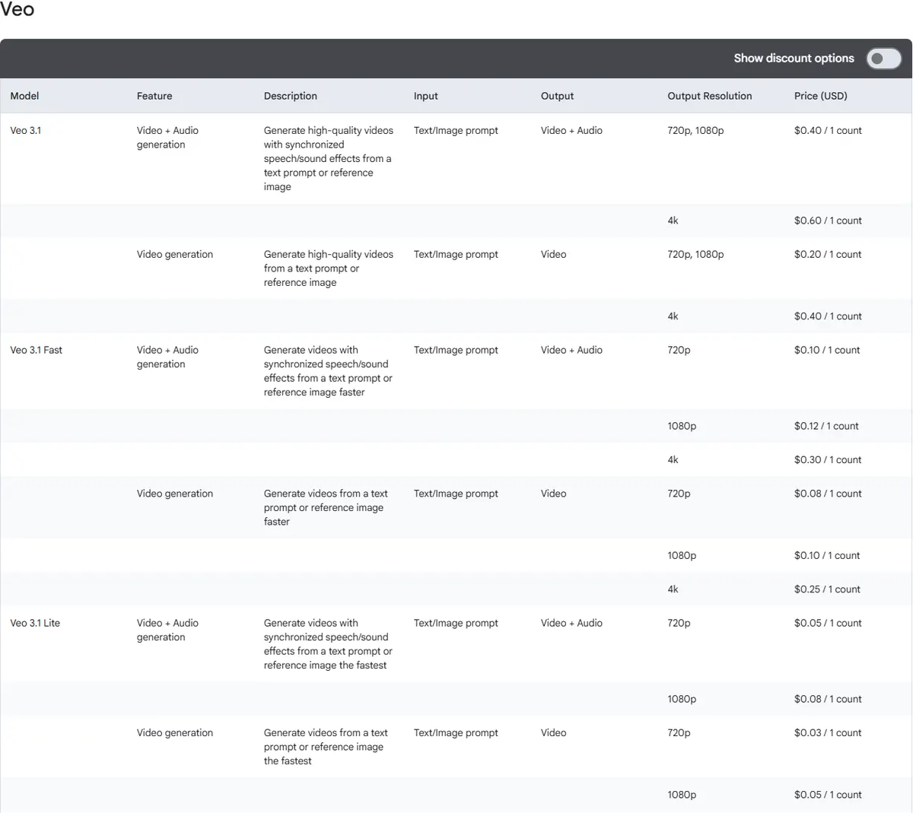
Task: Click description 'Generate videos from a text prompt or reference image faster'
Action: (x=326, y=508)
